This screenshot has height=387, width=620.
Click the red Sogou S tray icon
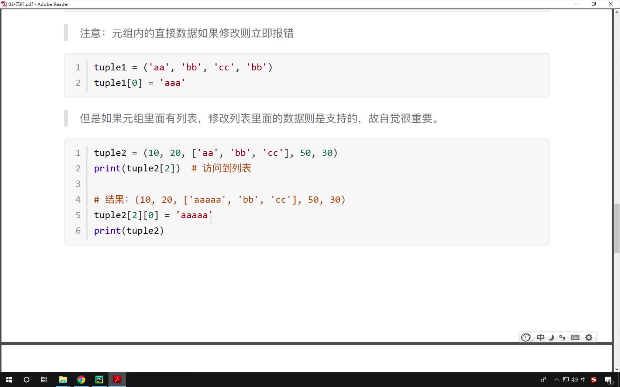(594, 380)
